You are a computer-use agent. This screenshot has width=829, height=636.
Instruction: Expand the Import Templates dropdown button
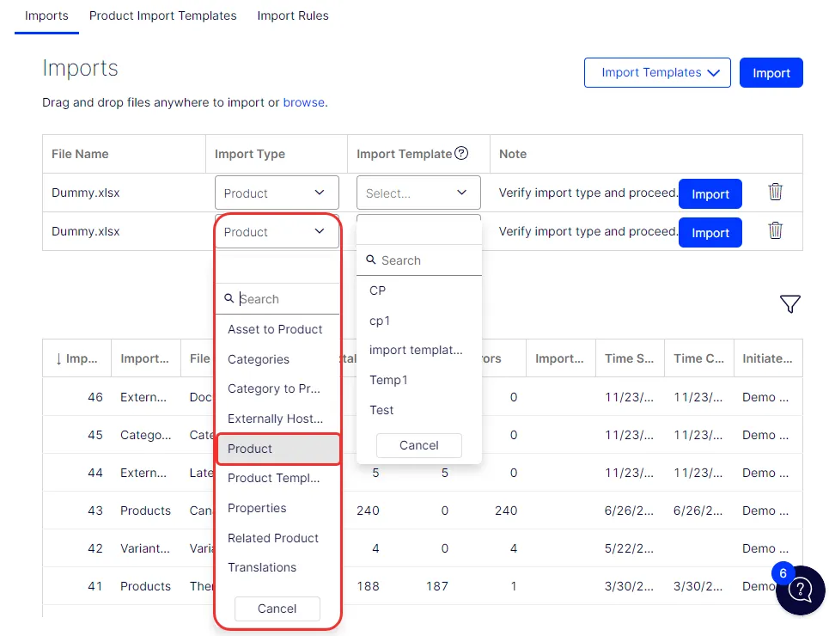tap(657, 72)
